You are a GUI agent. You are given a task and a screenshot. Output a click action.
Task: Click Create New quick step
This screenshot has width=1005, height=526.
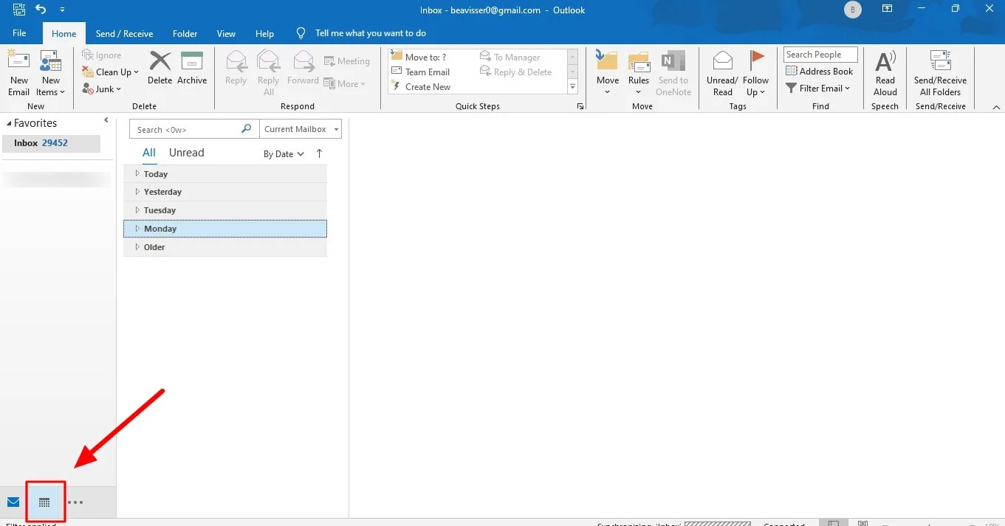(421, 86)
